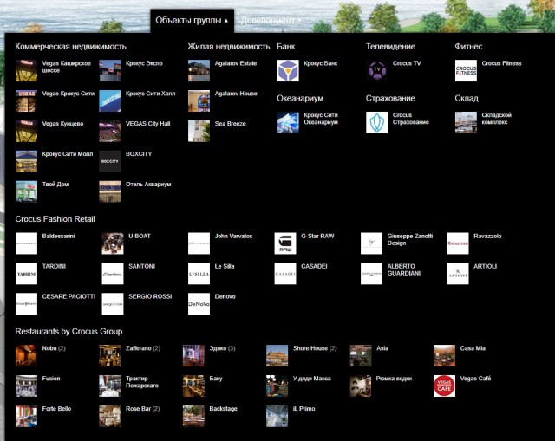
Task: Click the Denovo logo icon
Action: (x=199, y=303)
